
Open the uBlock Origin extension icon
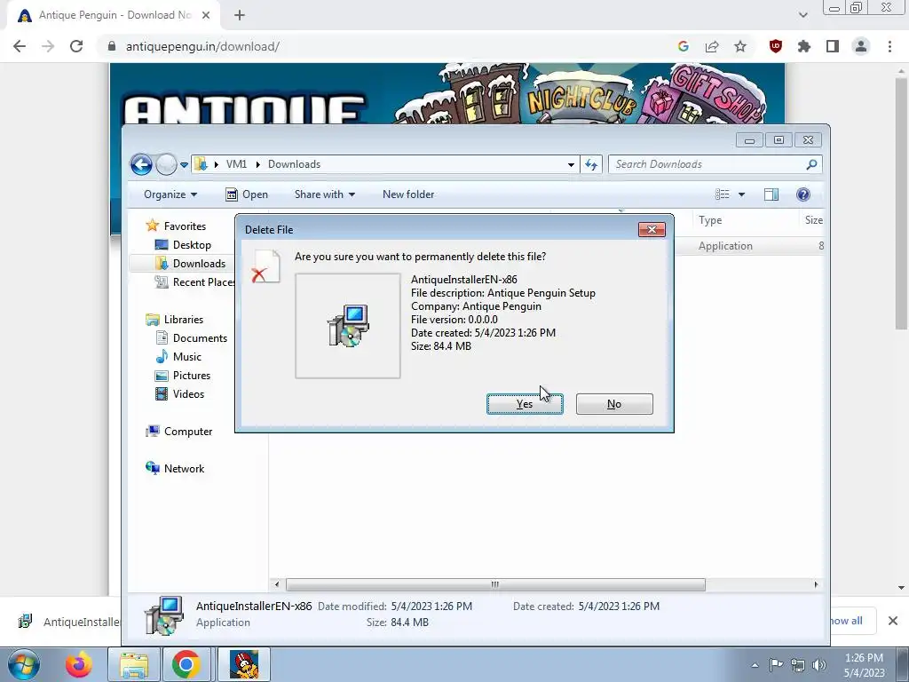[776, 46]
